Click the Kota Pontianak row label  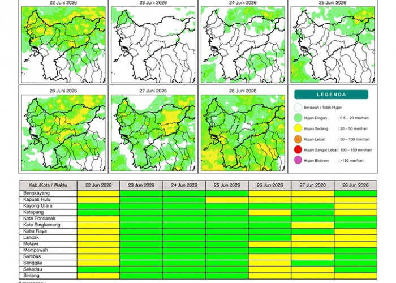[x=39, y=218]
